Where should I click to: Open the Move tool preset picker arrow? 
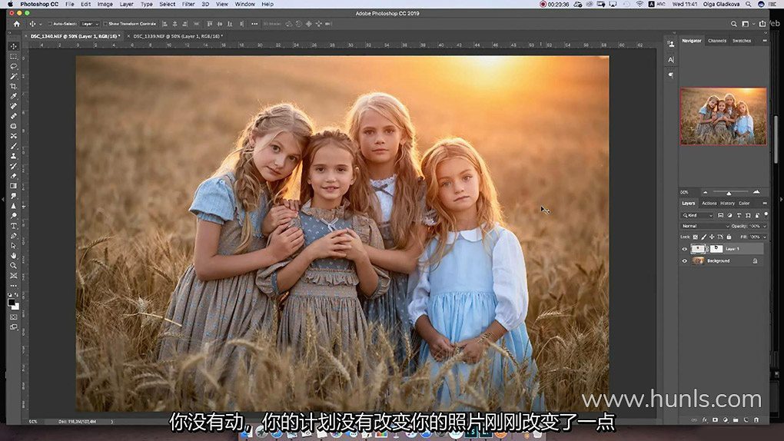[41, 24]
